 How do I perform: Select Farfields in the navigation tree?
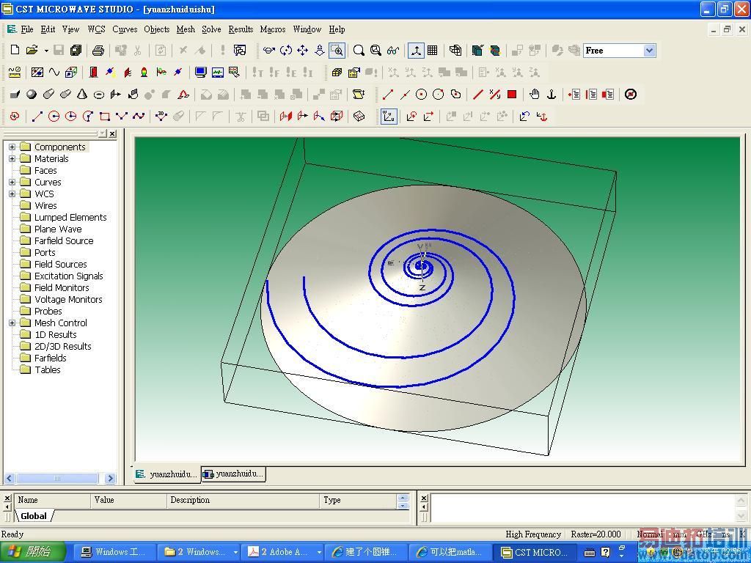pyautogui.click(x=51, y=358)
